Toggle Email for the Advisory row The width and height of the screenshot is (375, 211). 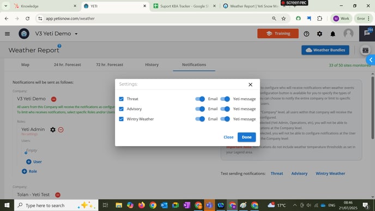[200, 109]
